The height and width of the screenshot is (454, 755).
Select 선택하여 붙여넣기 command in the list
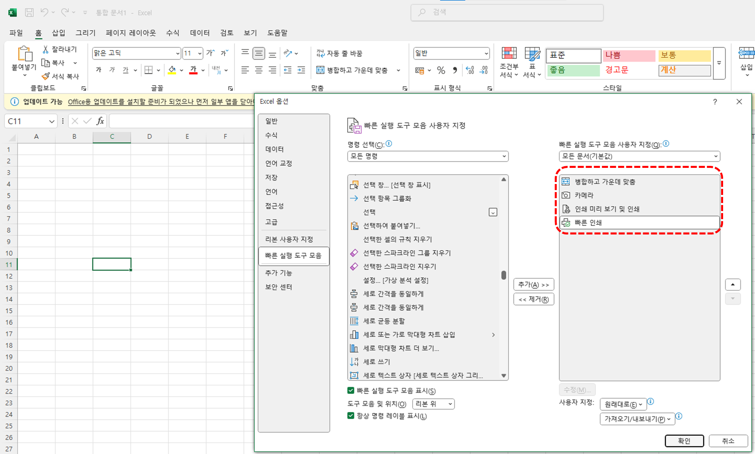click(423, 226)
